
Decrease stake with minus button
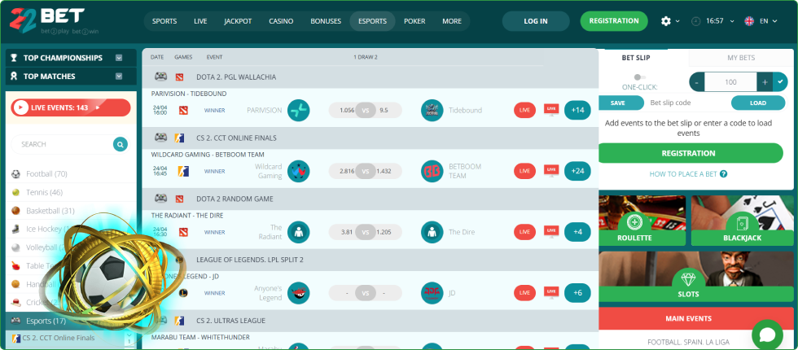[697, 82]
